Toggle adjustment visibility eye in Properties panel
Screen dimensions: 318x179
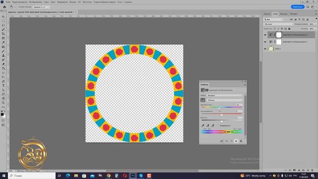point(236,141)
